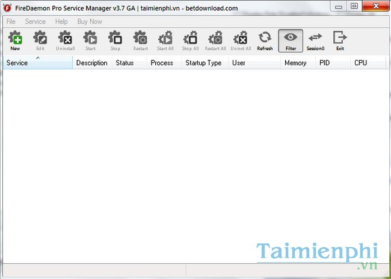The height and width of the screenshot is (279, 391).
Task: Click the Edit service toolbar icon
Action: pos(40,40)
